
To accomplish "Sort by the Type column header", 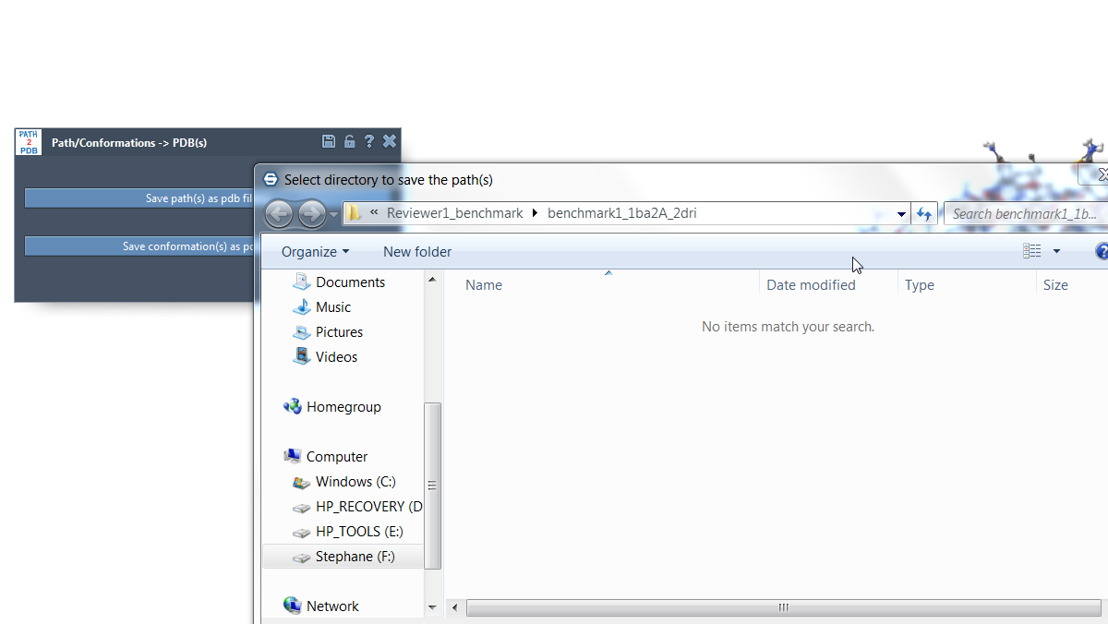I will [920, 285].
